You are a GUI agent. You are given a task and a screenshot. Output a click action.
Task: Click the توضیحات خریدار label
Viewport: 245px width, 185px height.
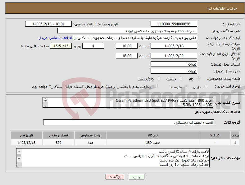pyautogui.click(x=225, y=158)
